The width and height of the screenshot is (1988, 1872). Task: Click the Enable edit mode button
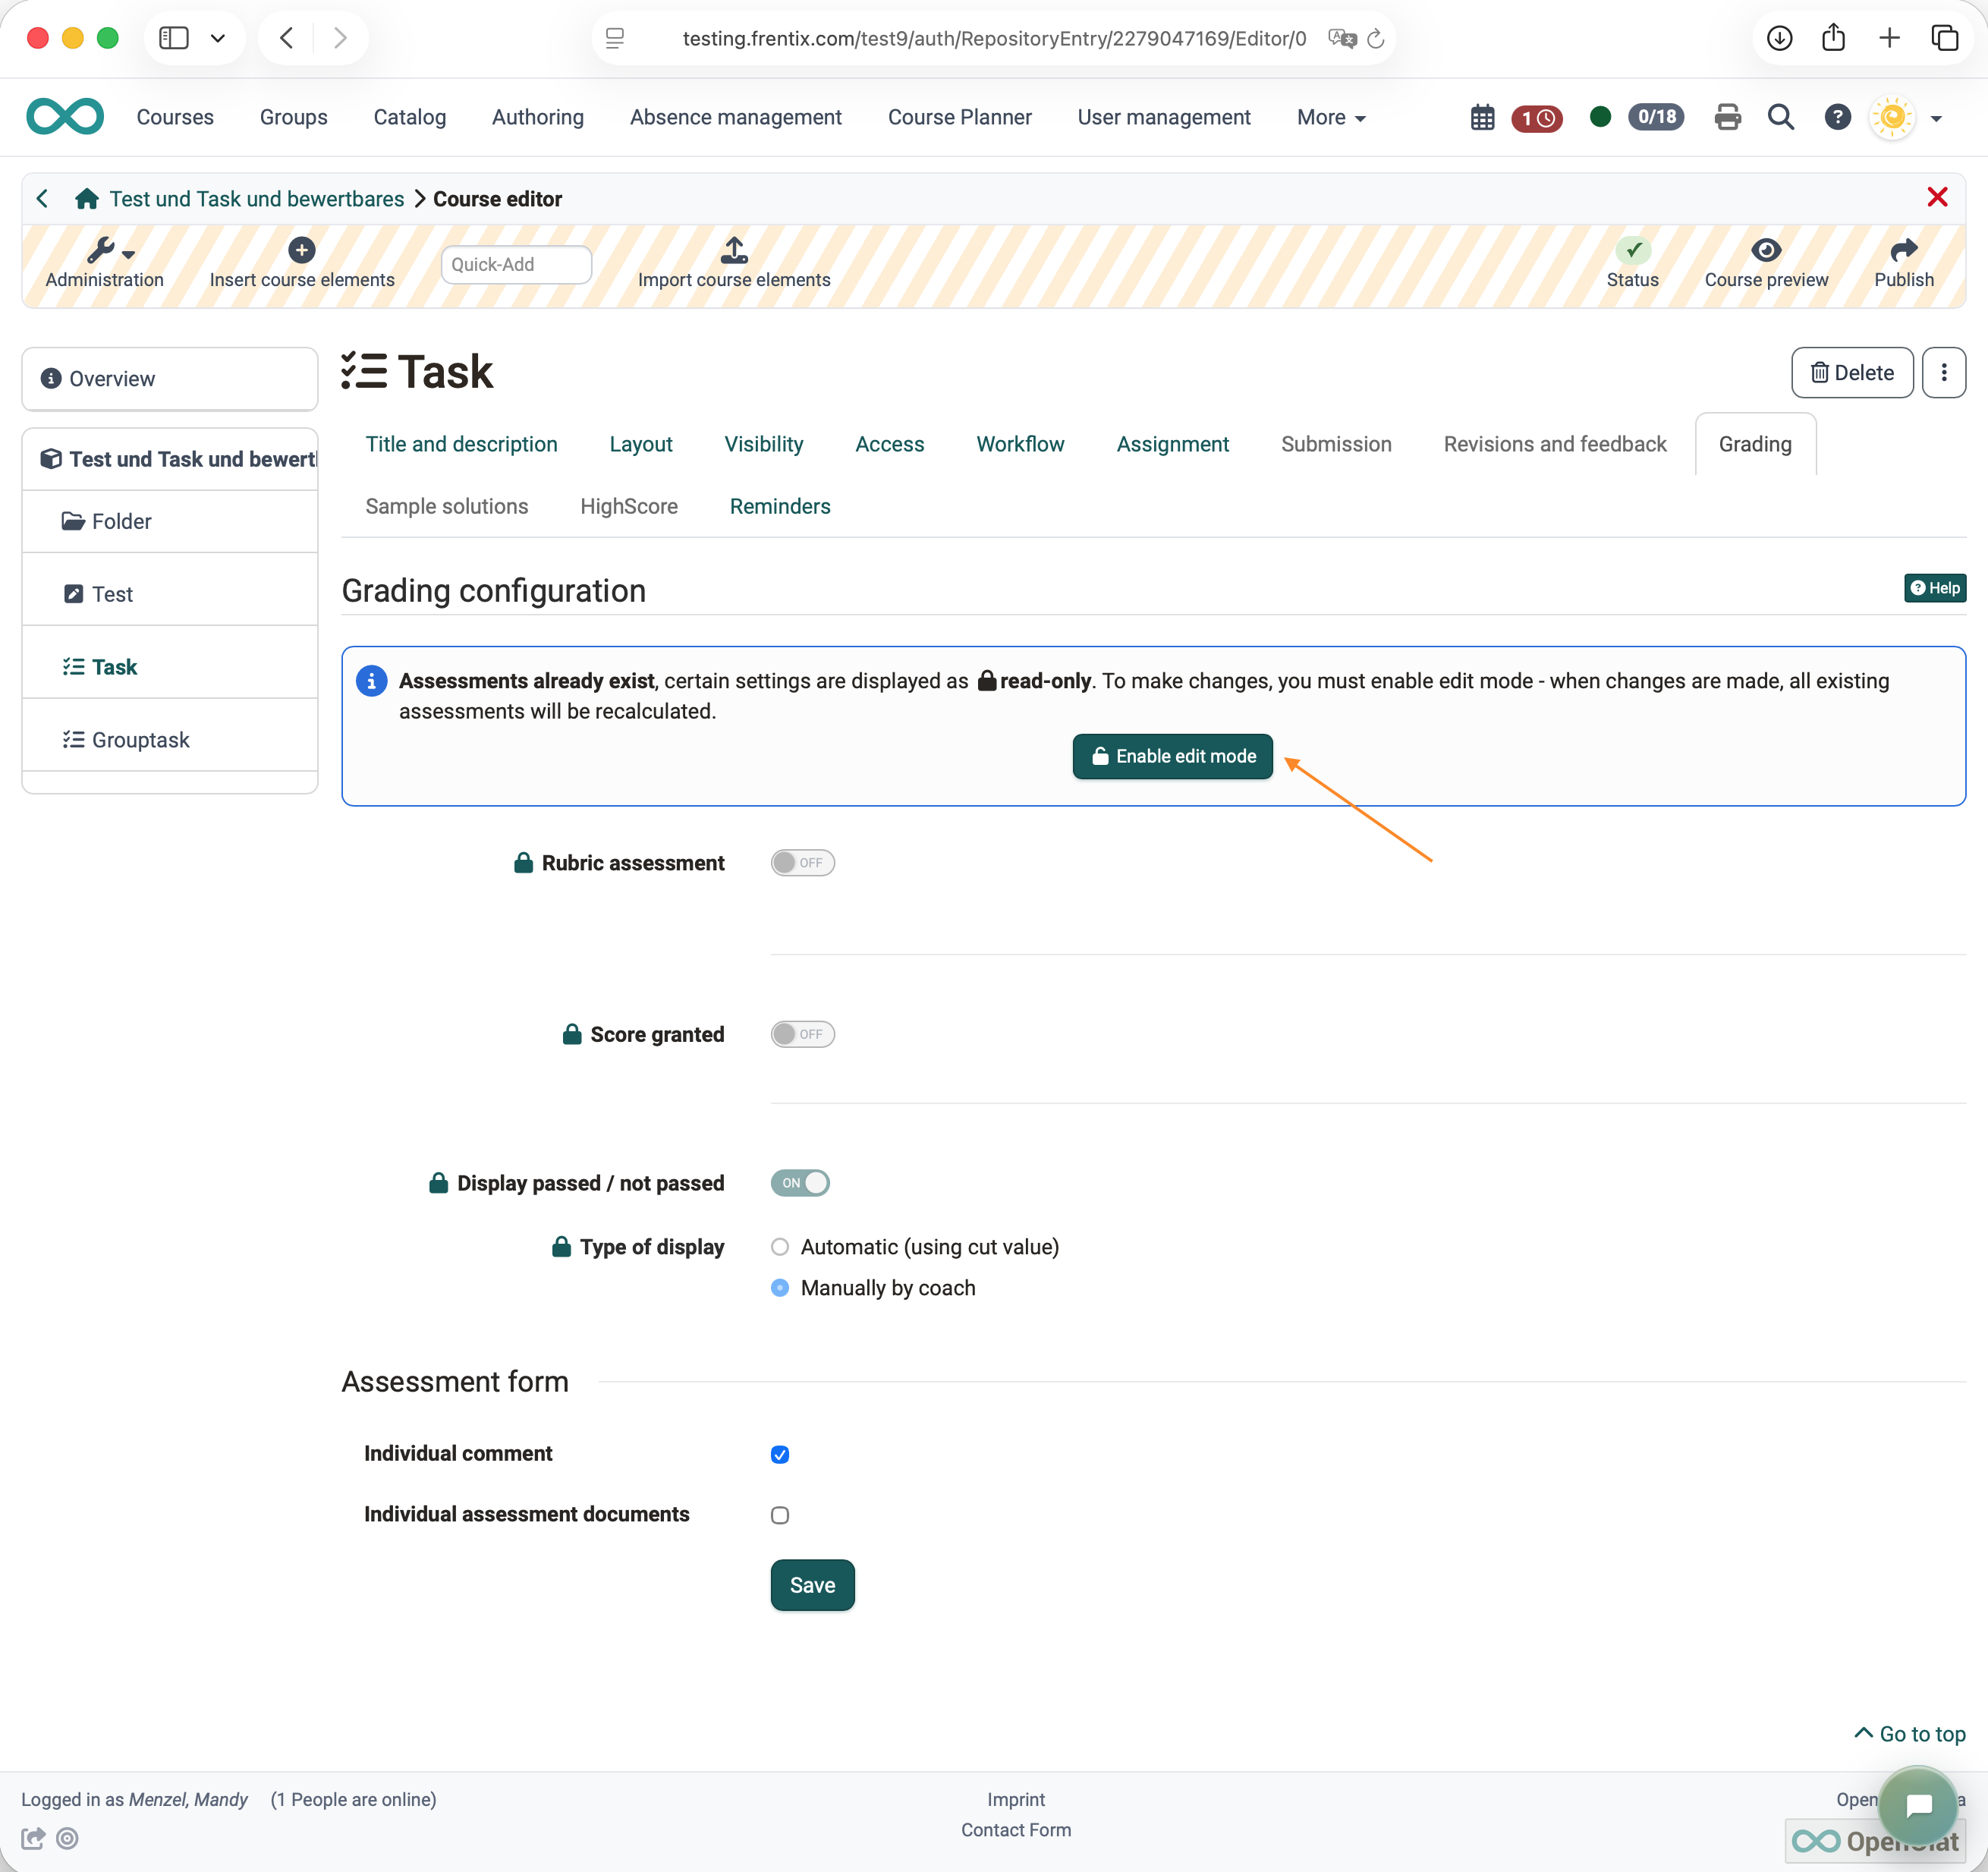(x=1172, y=757)
